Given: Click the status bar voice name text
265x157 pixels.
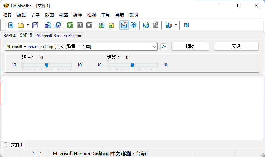Looking at the screenshot, I should [100, 154].
